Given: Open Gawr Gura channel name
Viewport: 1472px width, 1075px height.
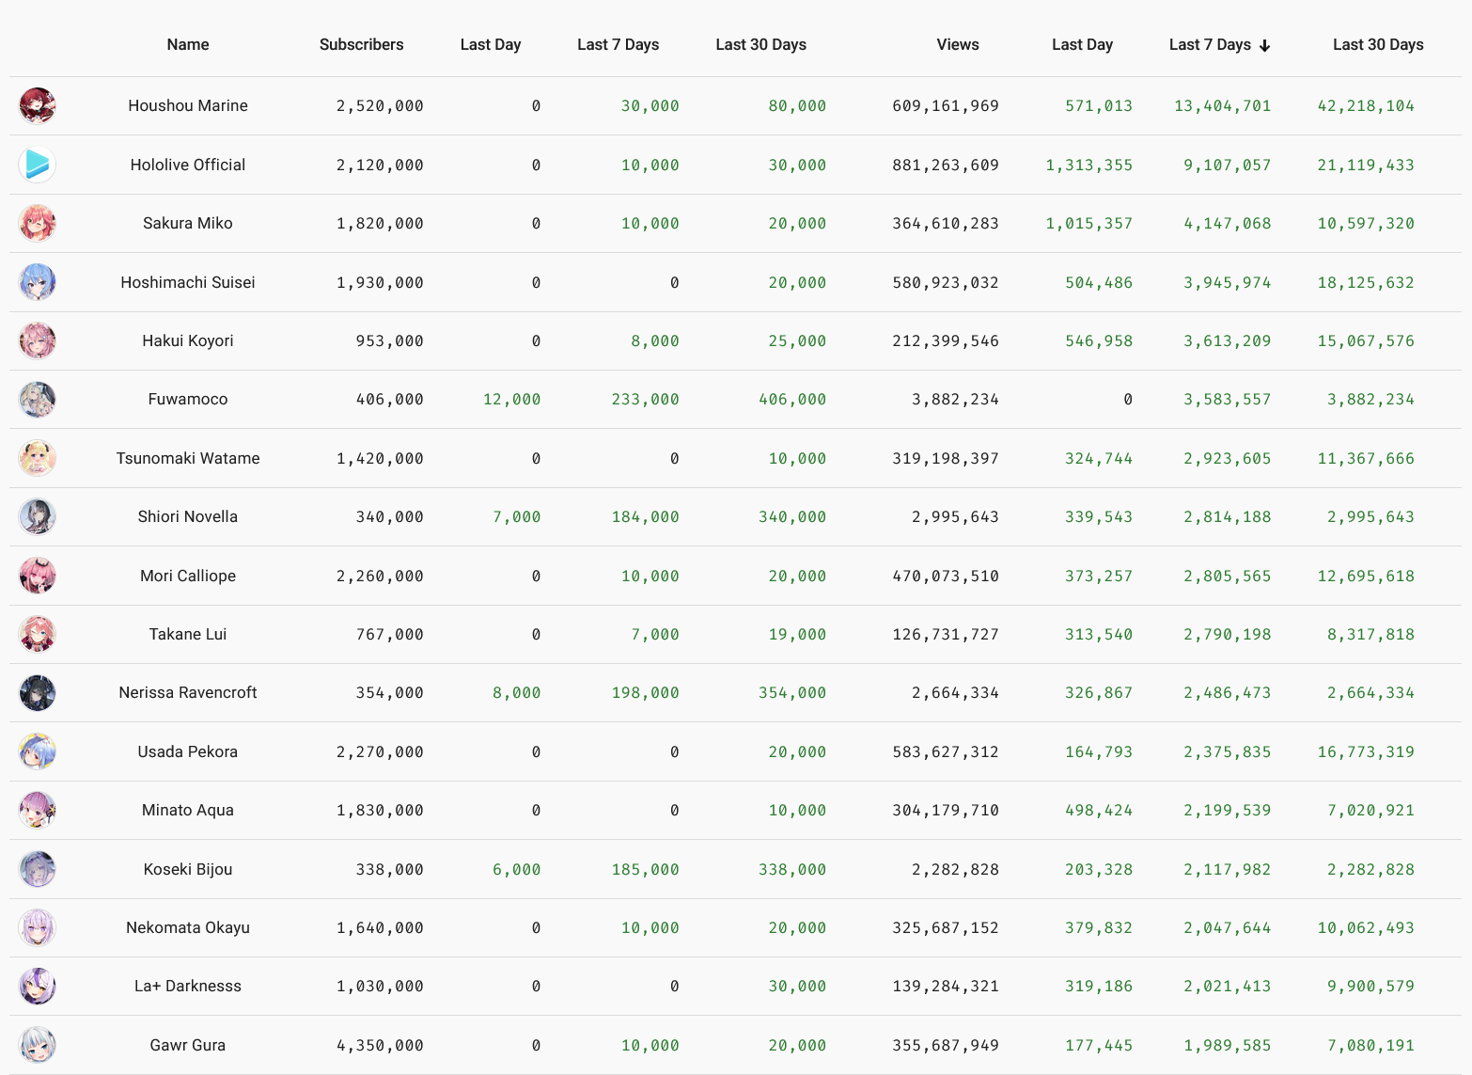Looking at the screenshot, I should coord(188,1045).
